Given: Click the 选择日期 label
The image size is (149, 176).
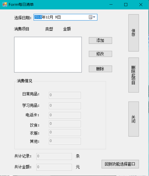Looking at the screenshot, I should click(23, 18).
